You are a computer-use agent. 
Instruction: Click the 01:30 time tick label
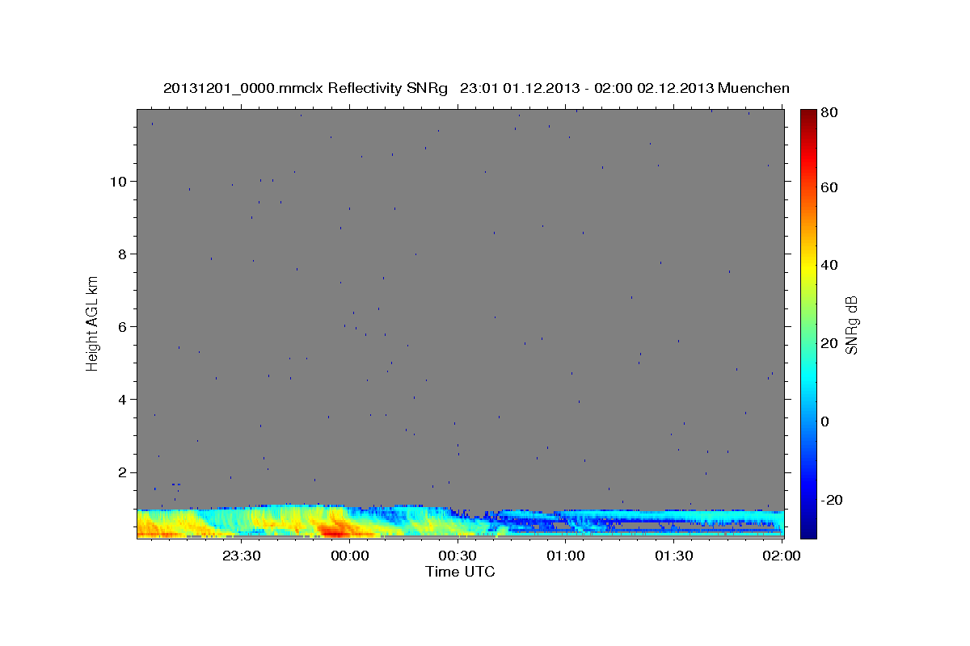[674, 556]
